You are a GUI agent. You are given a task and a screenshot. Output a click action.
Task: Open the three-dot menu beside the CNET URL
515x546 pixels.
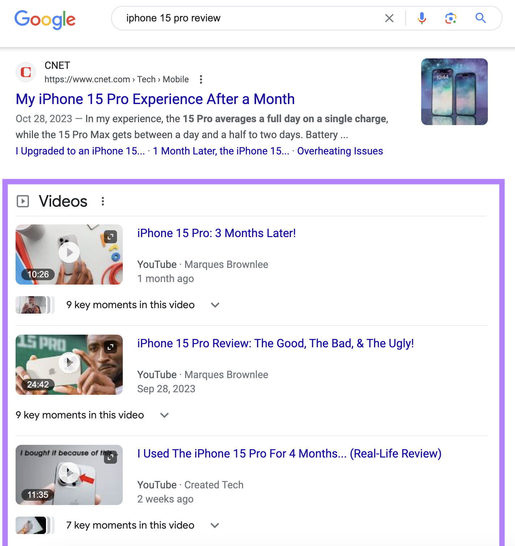(x=201, y=79)
